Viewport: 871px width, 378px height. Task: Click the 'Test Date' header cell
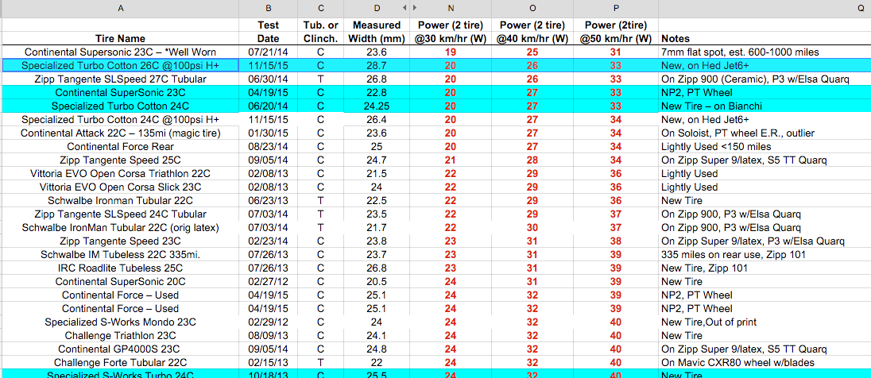(269, 32)
